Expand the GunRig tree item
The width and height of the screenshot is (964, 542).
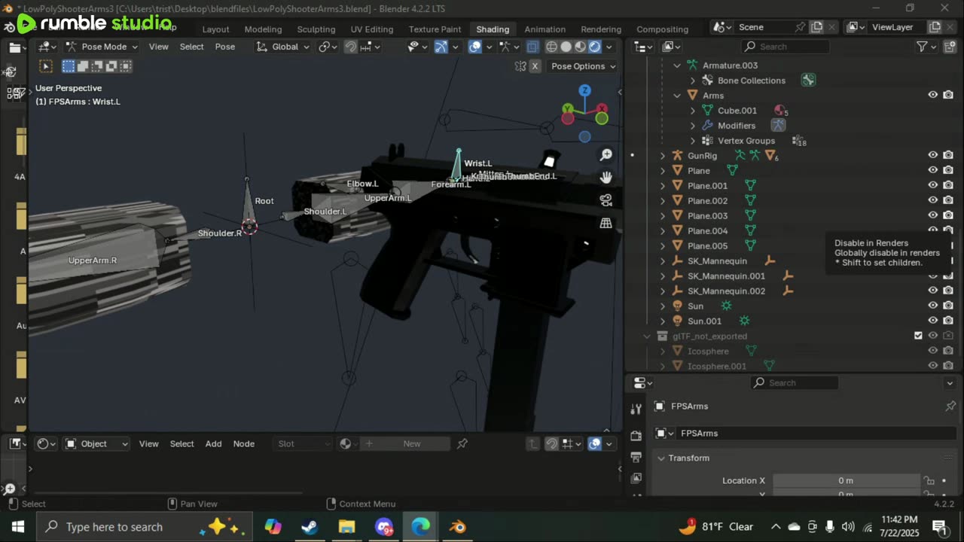[x=663, y=156]
